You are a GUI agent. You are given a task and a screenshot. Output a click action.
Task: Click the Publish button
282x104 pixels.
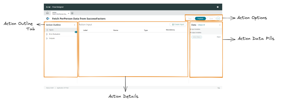tap(200, 18)
